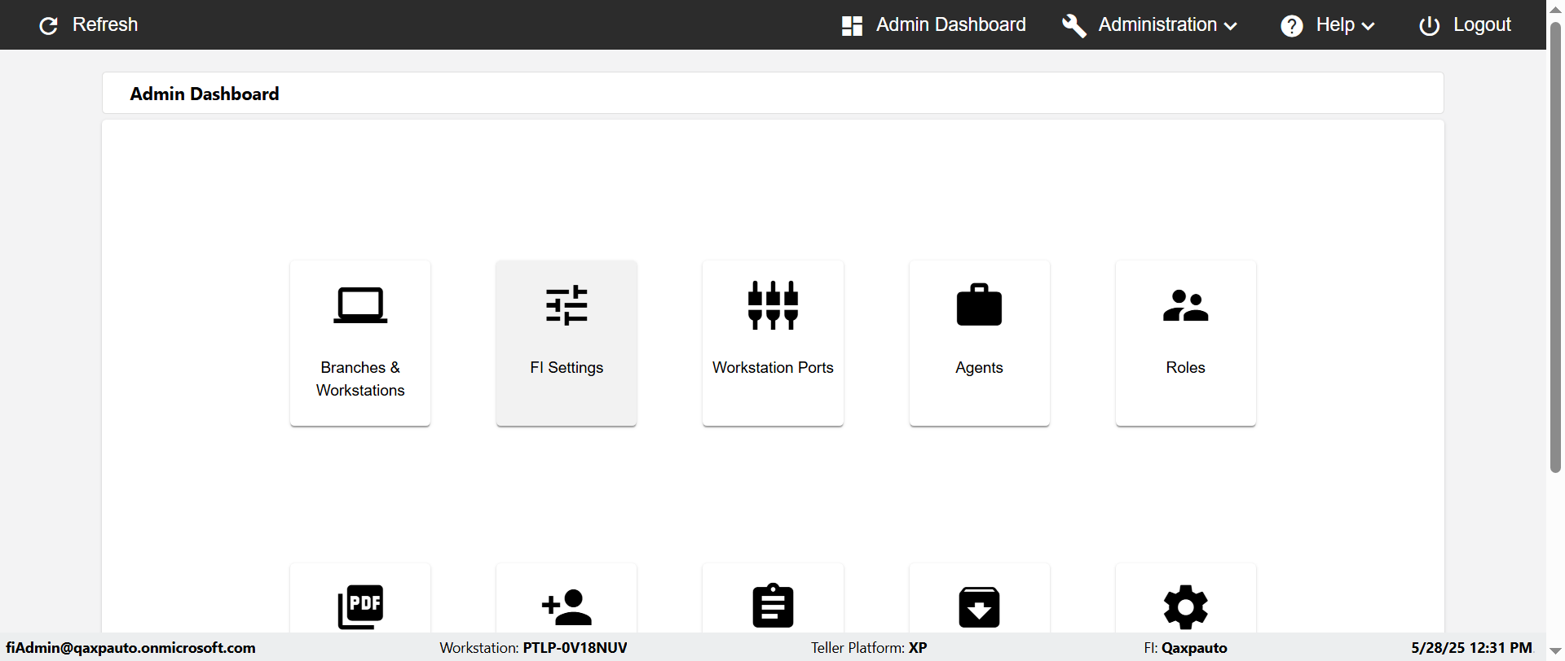Click the FI Qaxpauto status text
The image size is (1565, 661).
tap(1185, 648)
